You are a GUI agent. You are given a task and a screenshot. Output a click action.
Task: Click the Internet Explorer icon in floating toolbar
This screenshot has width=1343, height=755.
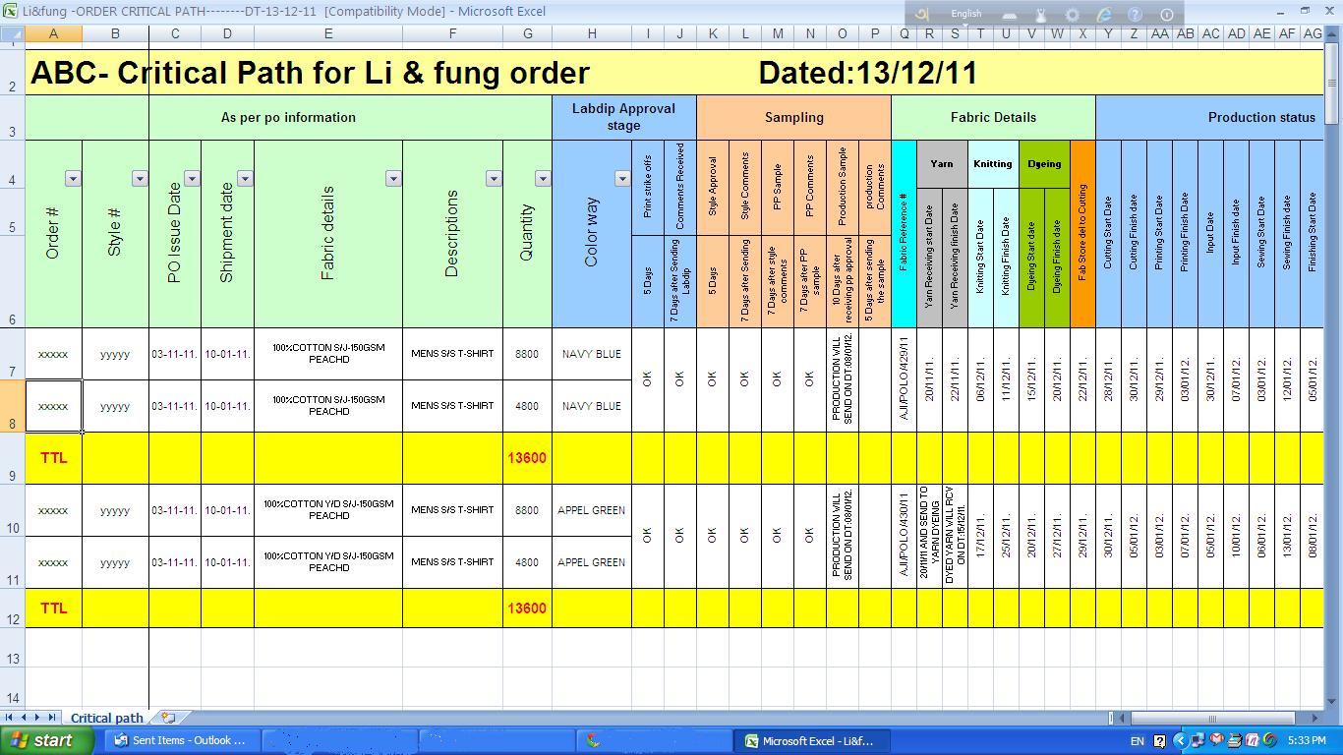tap(1103, 15)
